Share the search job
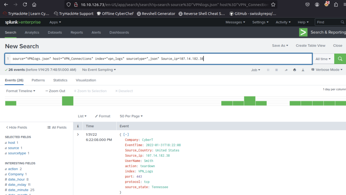The image size is (346, 195). click(286, 70)
